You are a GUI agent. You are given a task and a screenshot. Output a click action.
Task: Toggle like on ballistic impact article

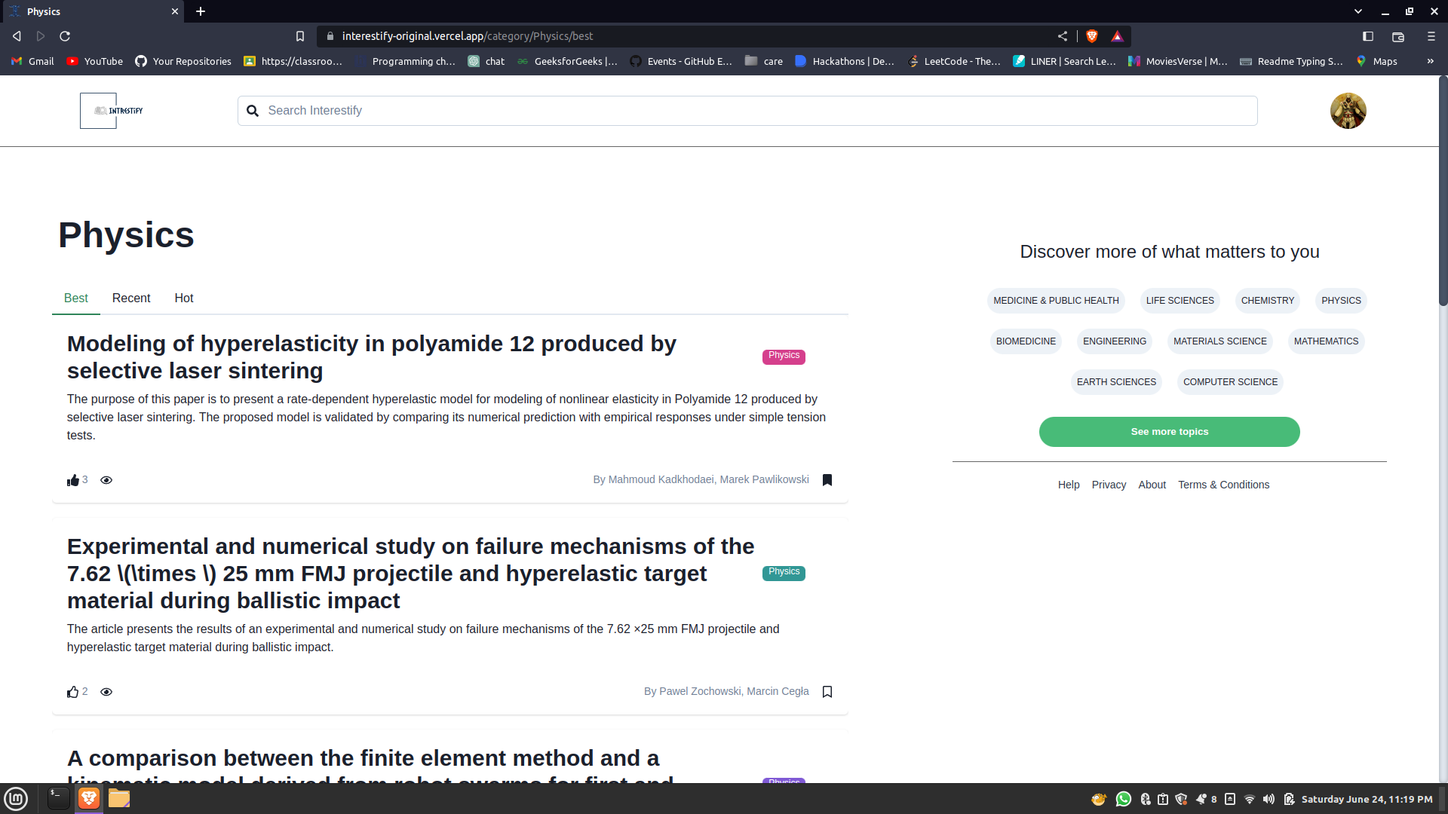[x=73, y=692]
